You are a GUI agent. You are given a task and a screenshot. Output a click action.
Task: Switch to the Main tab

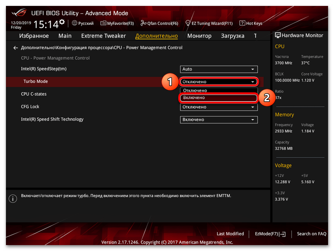(x=65, y=36)
